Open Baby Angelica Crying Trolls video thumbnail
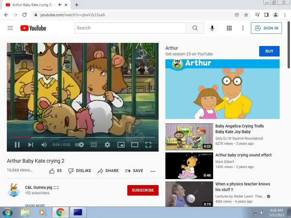291x218 pixels. [x=189, y=137]
